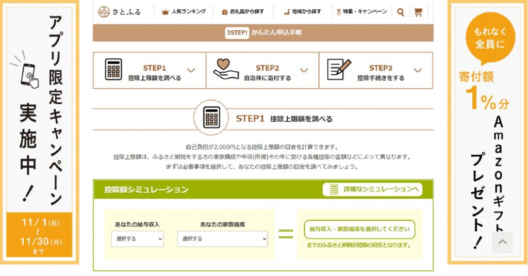Viewport: 528px width, 276px height.
Task: Expand the STEP3 chevron arrow
Action: (418, 70)
